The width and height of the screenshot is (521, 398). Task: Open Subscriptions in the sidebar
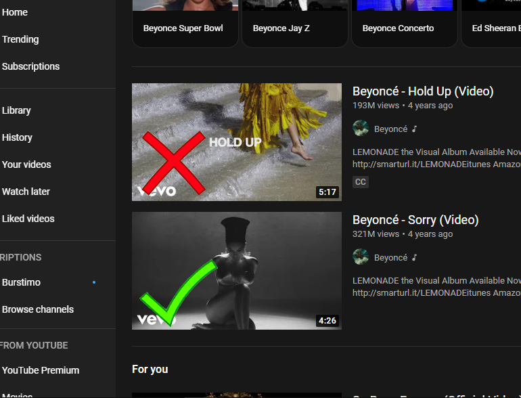(x=30, y=66)
